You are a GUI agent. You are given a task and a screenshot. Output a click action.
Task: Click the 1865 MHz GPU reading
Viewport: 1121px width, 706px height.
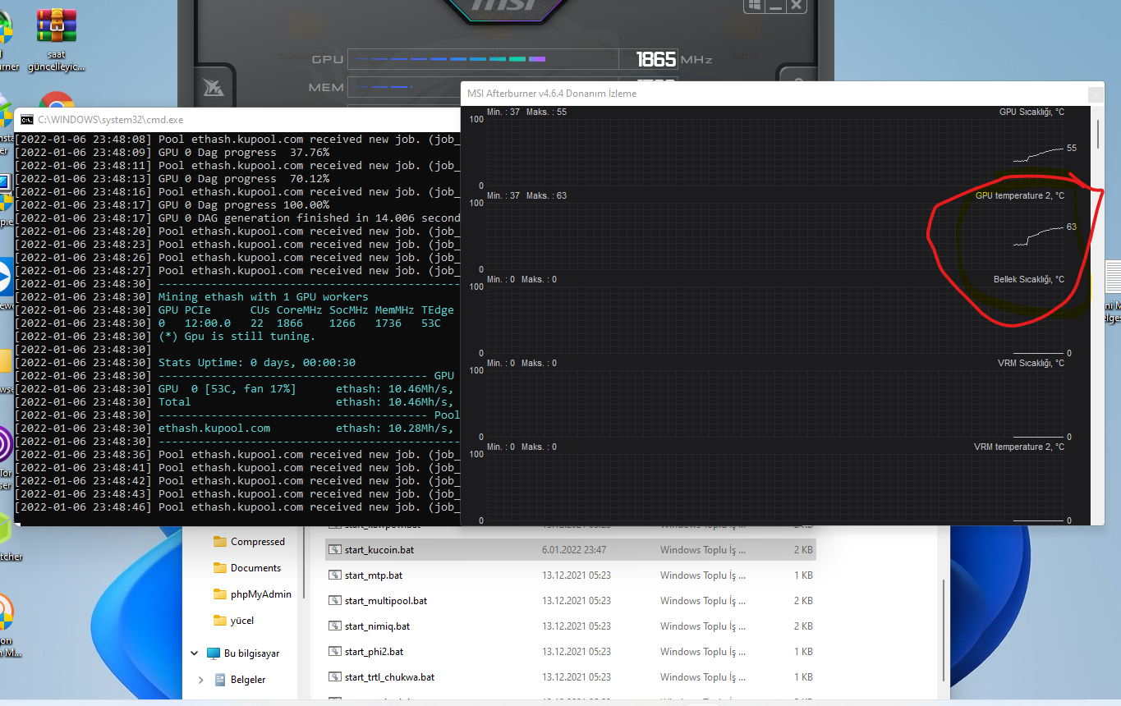(x=656, y=59)
